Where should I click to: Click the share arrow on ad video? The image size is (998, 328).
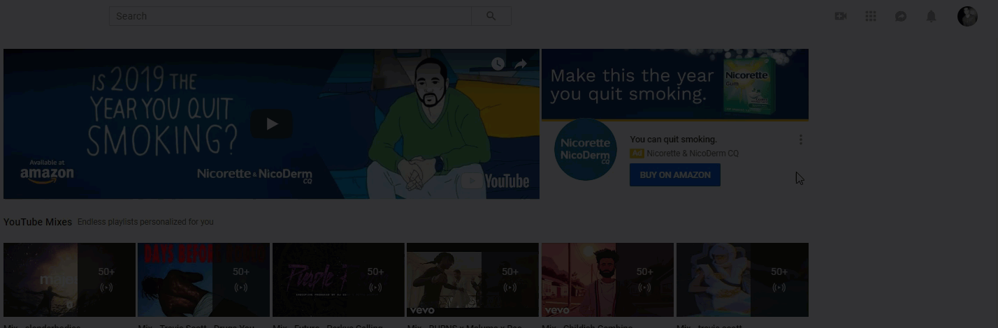click(521, 64)
